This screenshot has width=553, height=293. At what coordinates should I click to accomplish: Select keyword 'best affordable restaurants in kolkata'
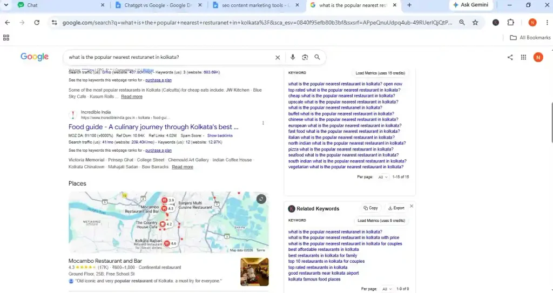tap(323, 250)
